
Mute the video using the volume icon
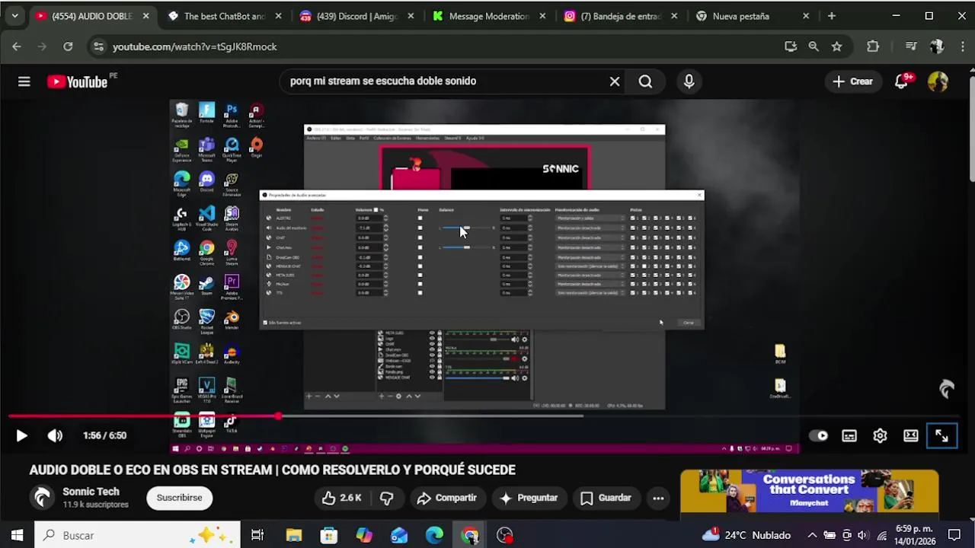coord(55,435)
